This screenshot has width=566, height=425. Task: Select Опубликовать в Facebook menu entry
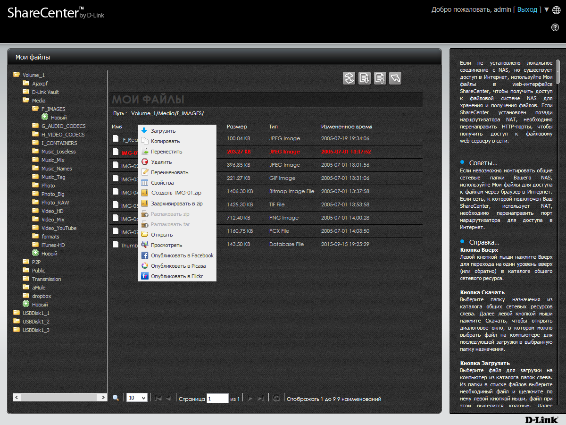pos(177,255)
